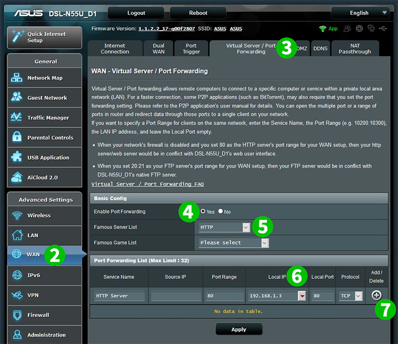The image size is (398, 344).
Task: Open VPN settings icon
Action: click(x=17, y=295)
